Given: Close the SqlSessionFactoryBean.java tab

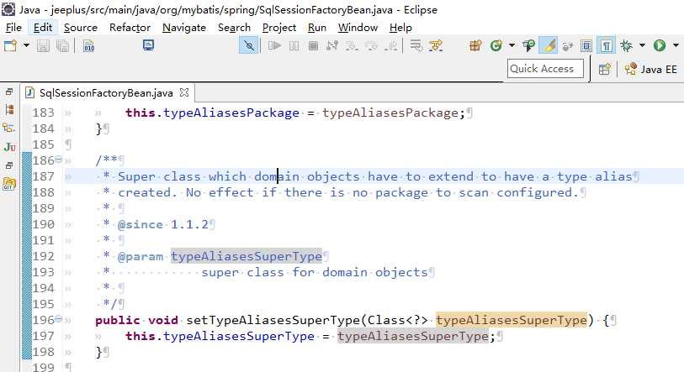Looking at the screenshot, I should pyautogui.click(x=184, y=92).
